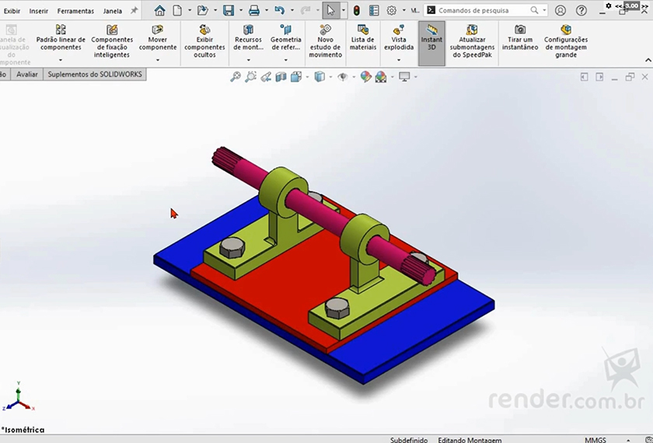Click the Print icon

click(x=253, y=11)
